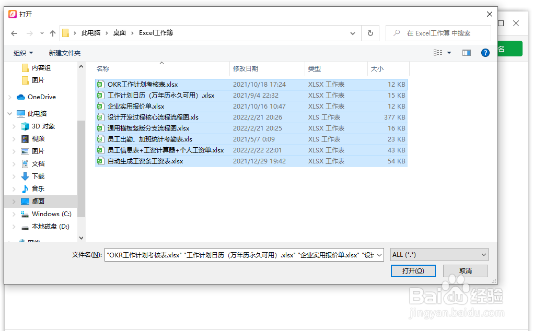
Task: Click the back navigation arrow
Action: [x=14, y=32]
